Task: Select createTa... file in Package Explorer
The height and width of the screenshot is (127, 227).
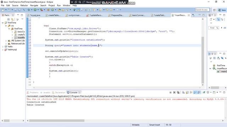Action: pos(20,35)
